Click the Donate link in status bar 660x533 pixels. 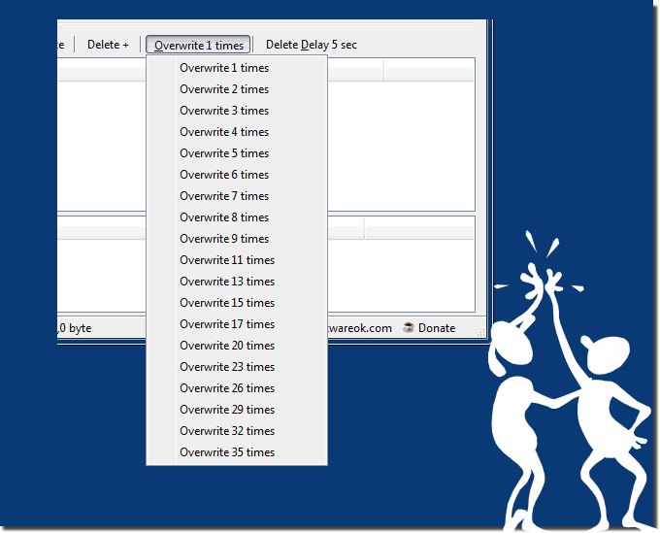pyautogui.click(x=437, y=328)
